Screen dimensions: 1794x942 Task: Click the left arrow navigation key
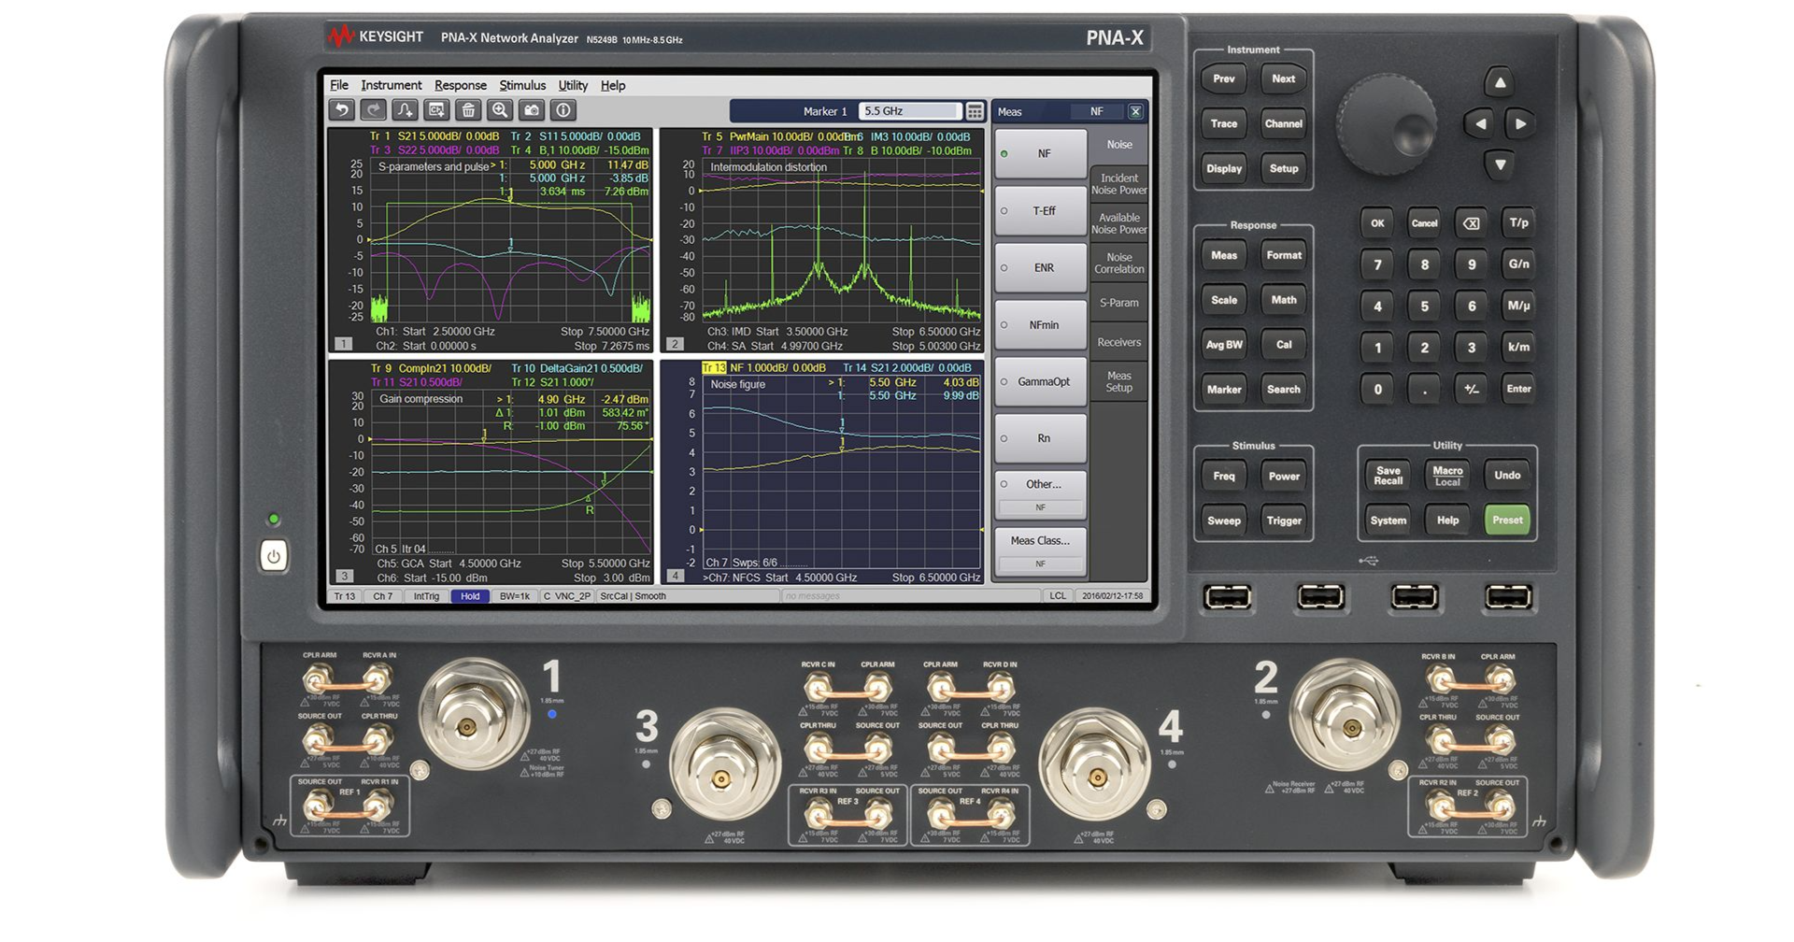[1479, 123]
